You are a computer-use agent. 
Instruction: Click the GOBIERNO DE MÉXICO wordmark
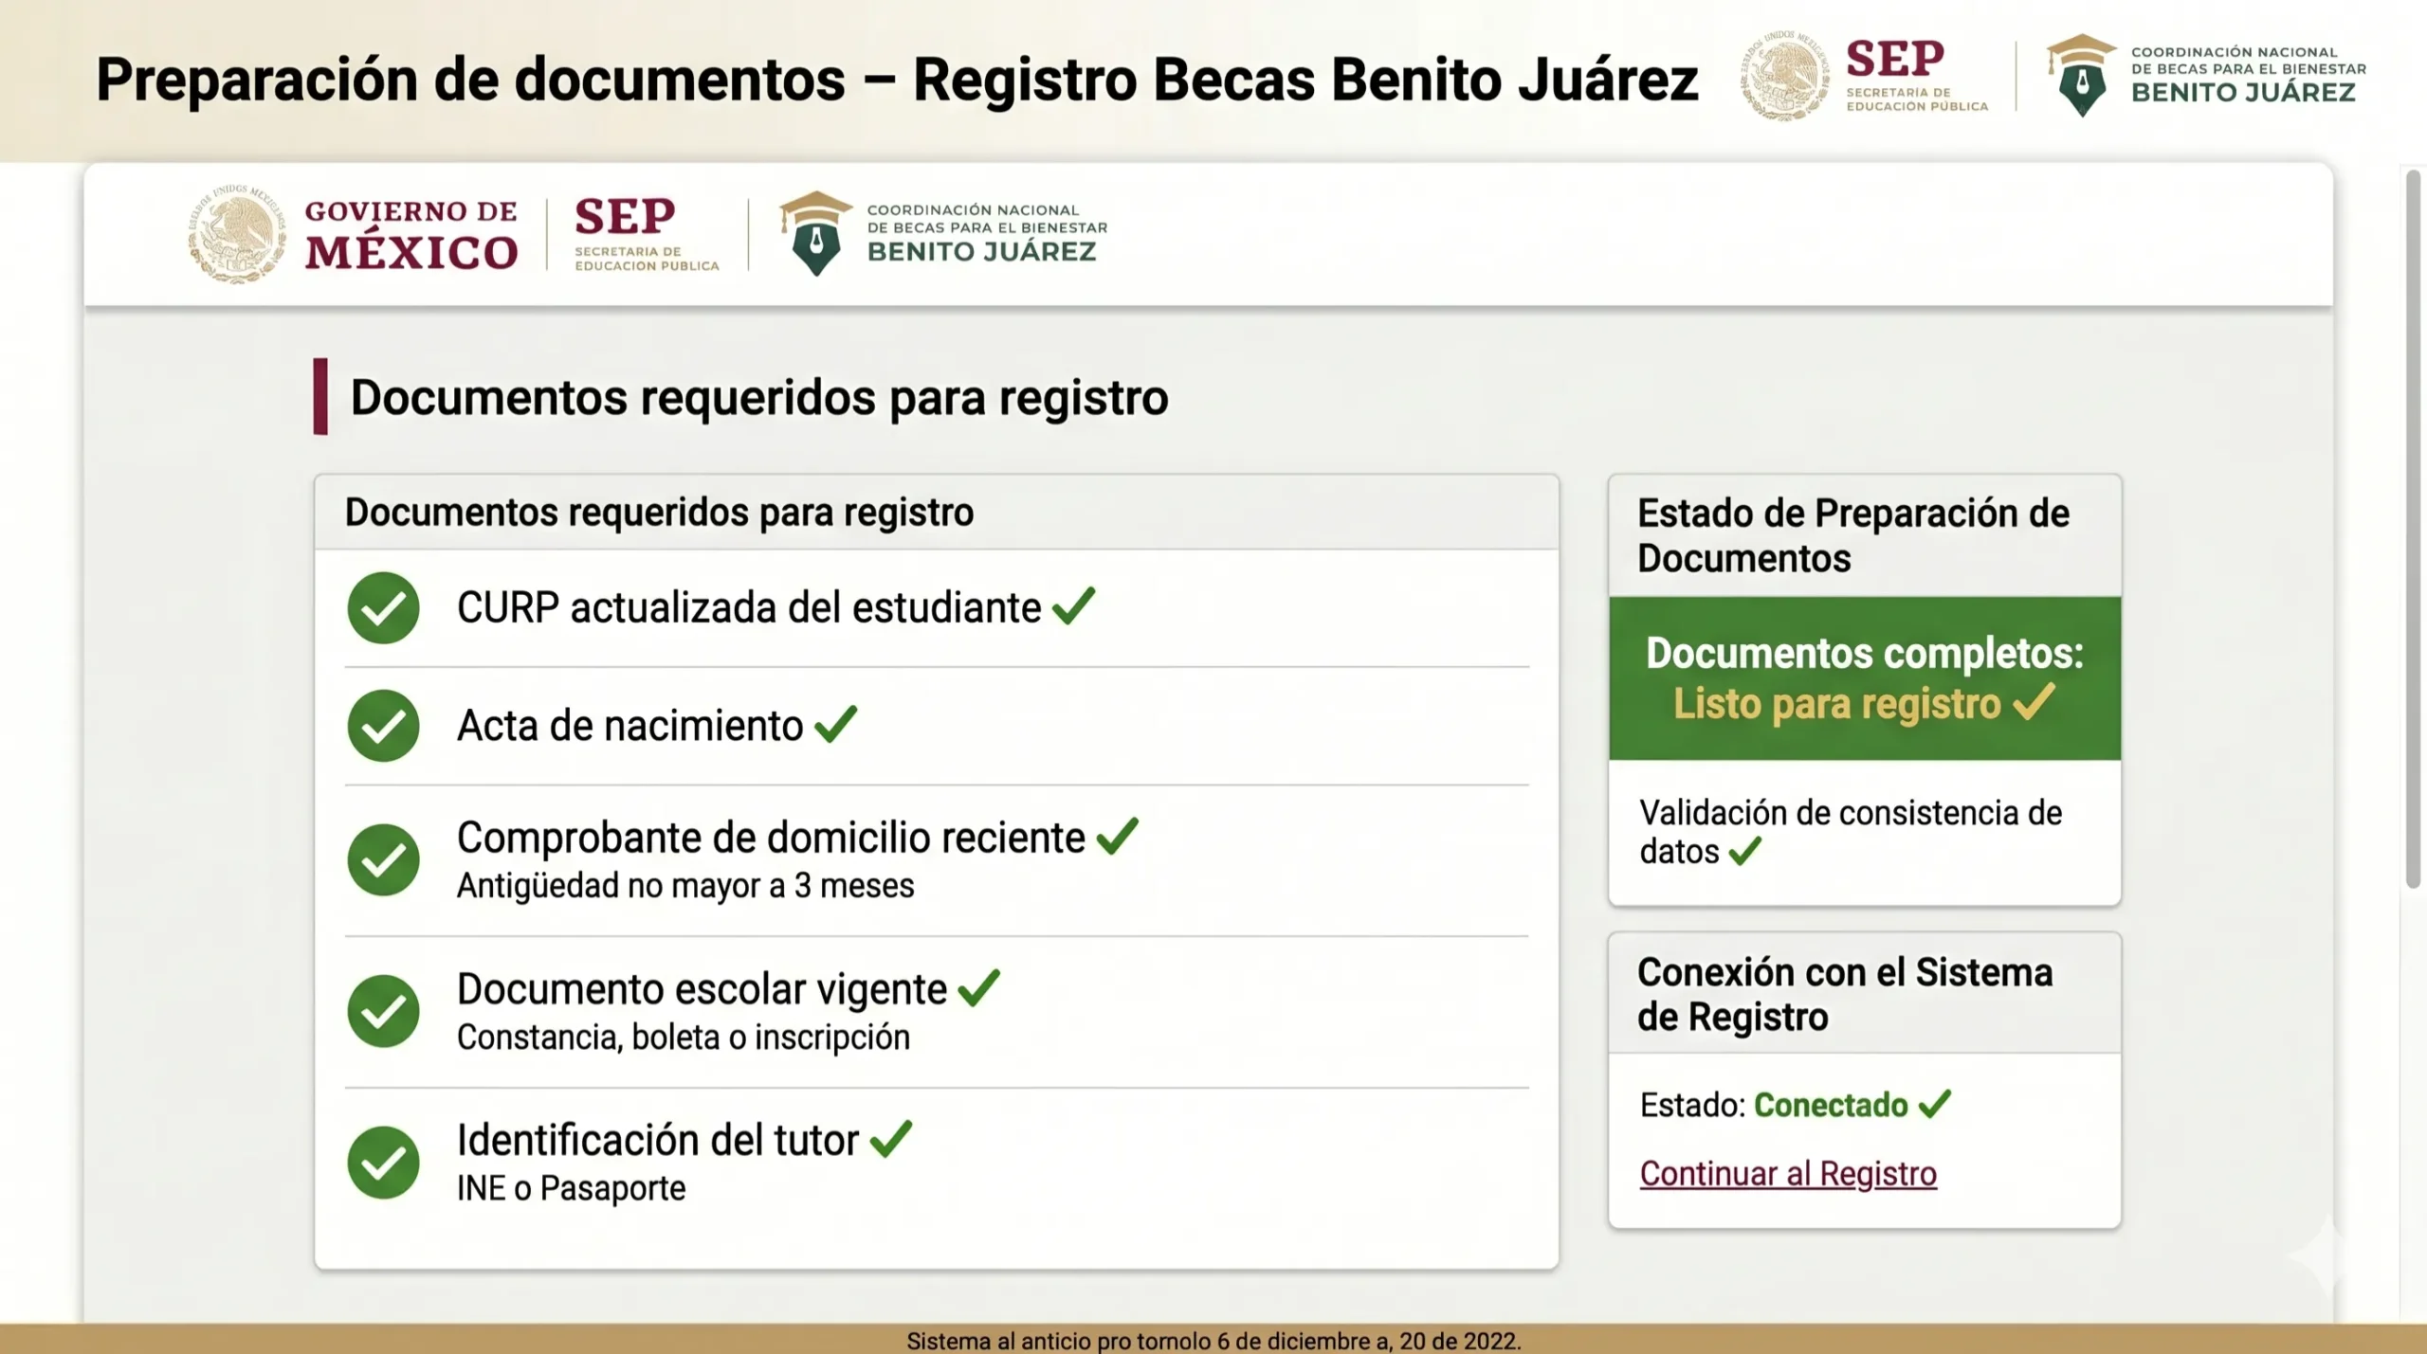411,235
